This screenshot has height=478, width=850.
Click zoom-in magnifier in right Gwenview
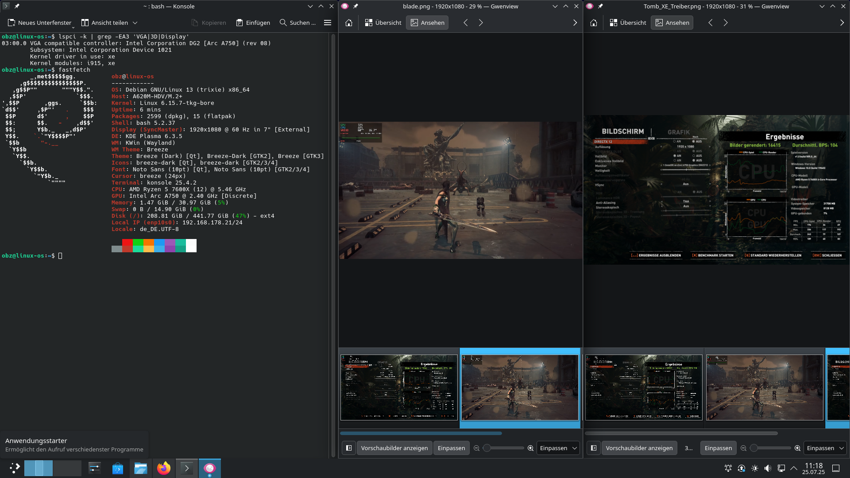(797, 448)
